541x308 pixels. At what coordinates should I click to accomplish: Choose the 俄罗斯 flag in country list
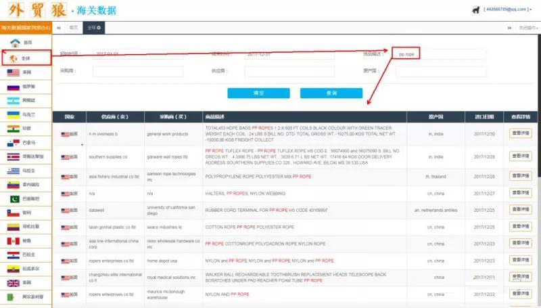pyautogui.click(x=13, y=87)
